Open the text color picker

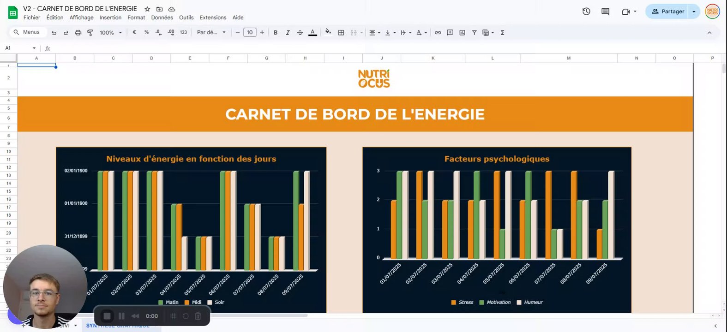pyautogui.click(x=312, y=33)
